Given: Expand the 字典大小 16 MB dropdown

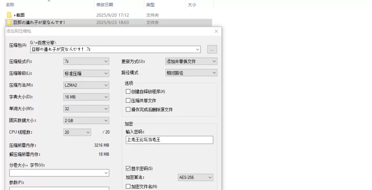Looking at the screenshot, I should tap(86, 97).
